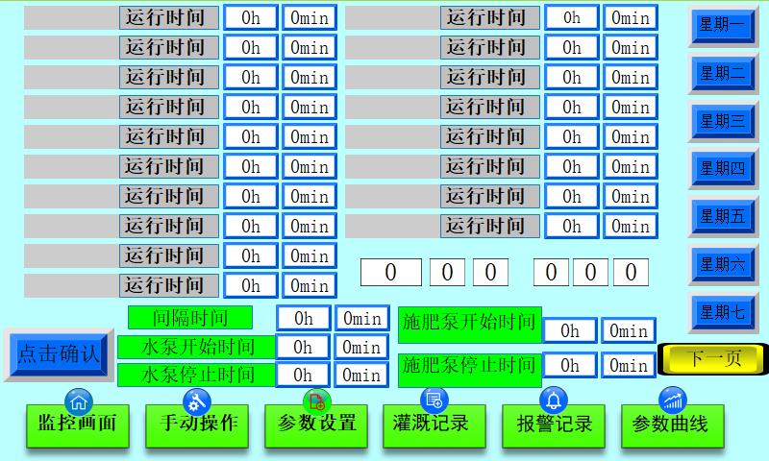Edit the 施肥泵开始时间 minutes field
The image size is (769, 461).
click(x=629, y=330)
